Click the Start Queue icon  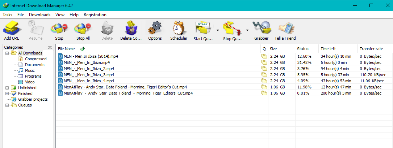(203, 28)
